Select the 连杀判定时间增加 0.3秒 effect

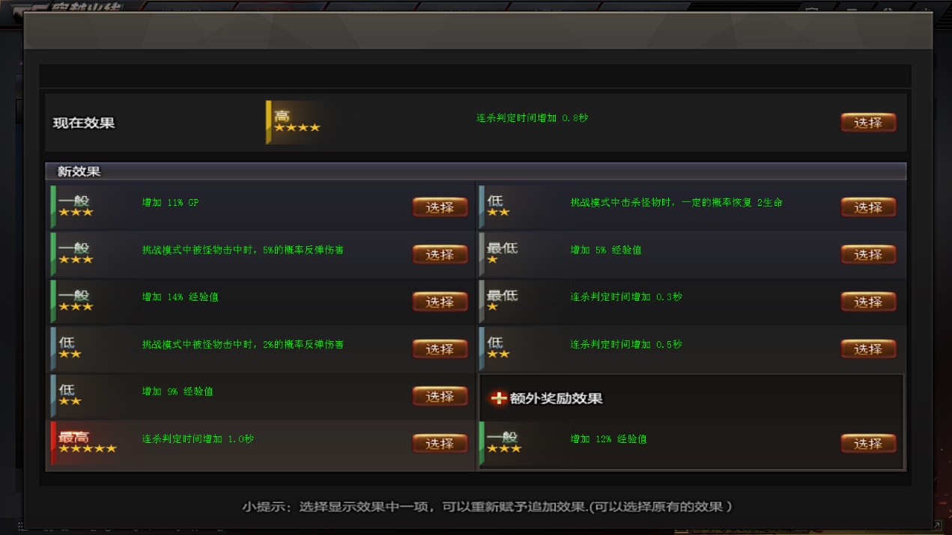(868, 302)
